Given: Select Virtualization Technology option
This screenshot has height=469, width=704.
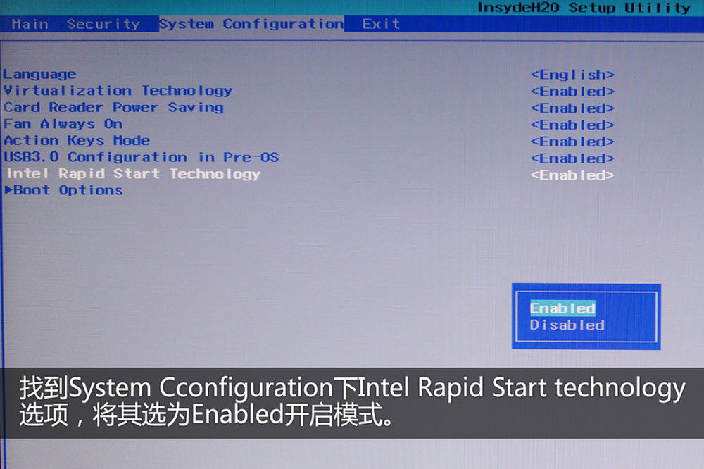Looking at the screenshot, I should tap(118, 91).
